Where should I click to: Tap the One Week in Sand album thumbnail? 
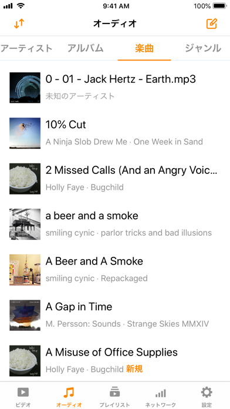tap(25, 133)
